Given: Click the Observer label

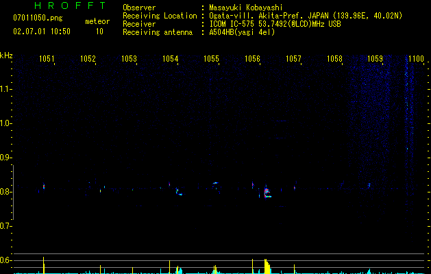Looking at the screenshot, I should (x=139, y=8).
